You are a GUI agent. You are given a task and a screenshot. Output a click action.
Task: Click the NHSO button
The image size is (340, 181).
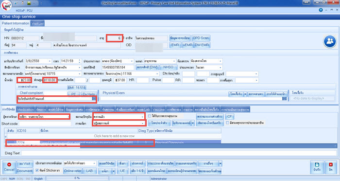point(168,67)
